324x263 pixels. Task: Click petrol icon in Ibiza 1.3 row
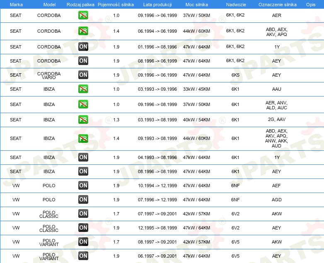(x=83, y=120)
